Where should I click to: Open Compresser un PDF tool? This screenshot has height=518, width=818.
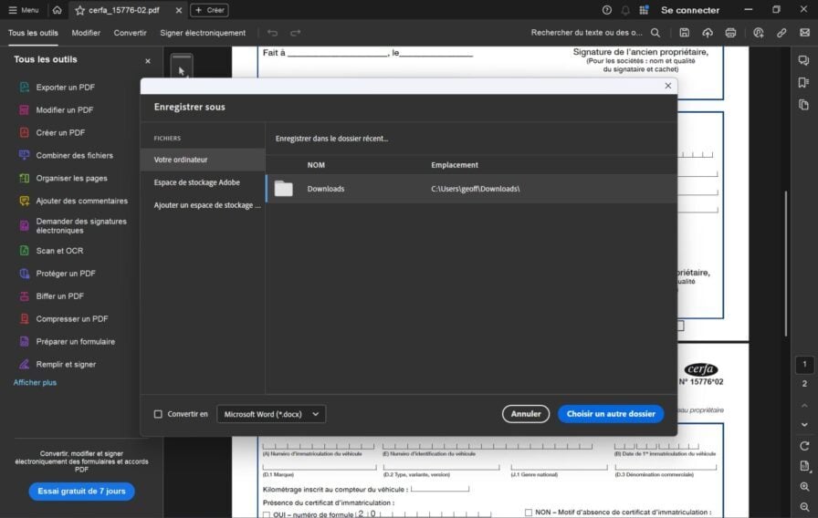coord(71,319)
